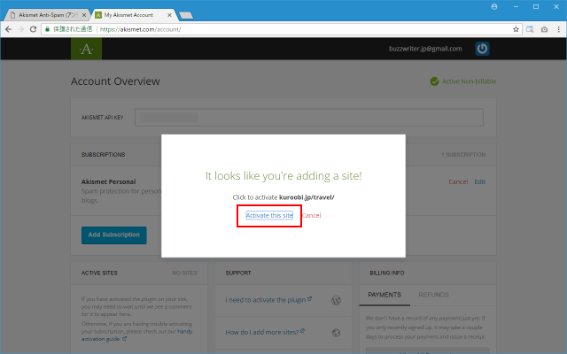Click the SUPPORT heading
The height and width of the screenshot is (354, 567).
(238, 273)
